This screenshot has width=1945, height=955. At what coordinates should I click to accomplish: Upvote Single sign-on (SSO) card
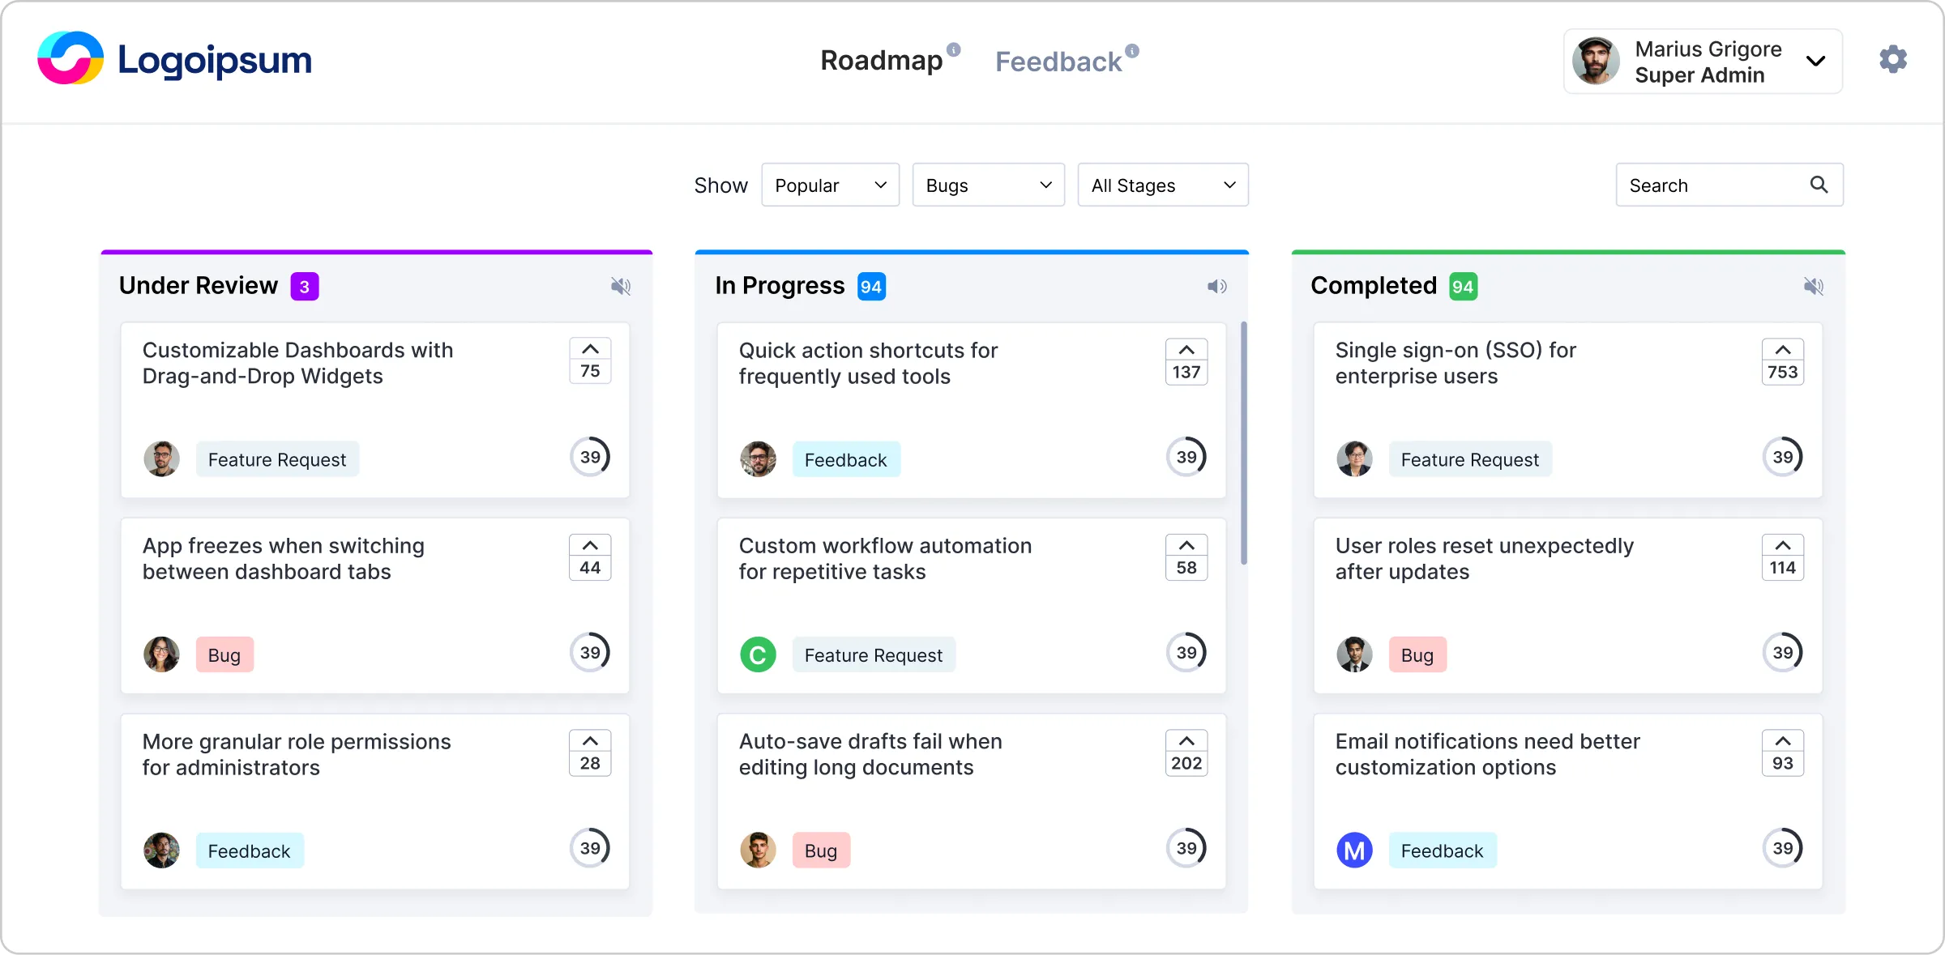tap(1782, 350)
